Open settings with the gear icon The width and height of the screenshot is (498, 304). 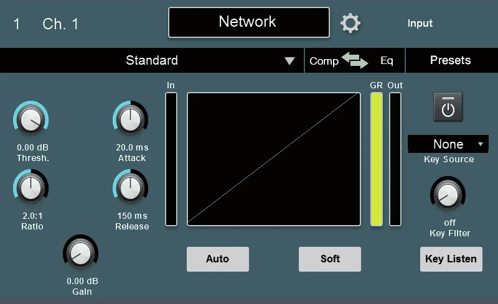click(350, 23)
